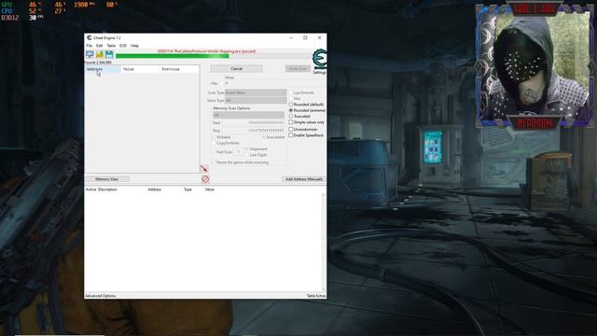Click the red circle clear list icon
Image resolution: width=597 pixels, height=336 pixels.
coord(205,178)
